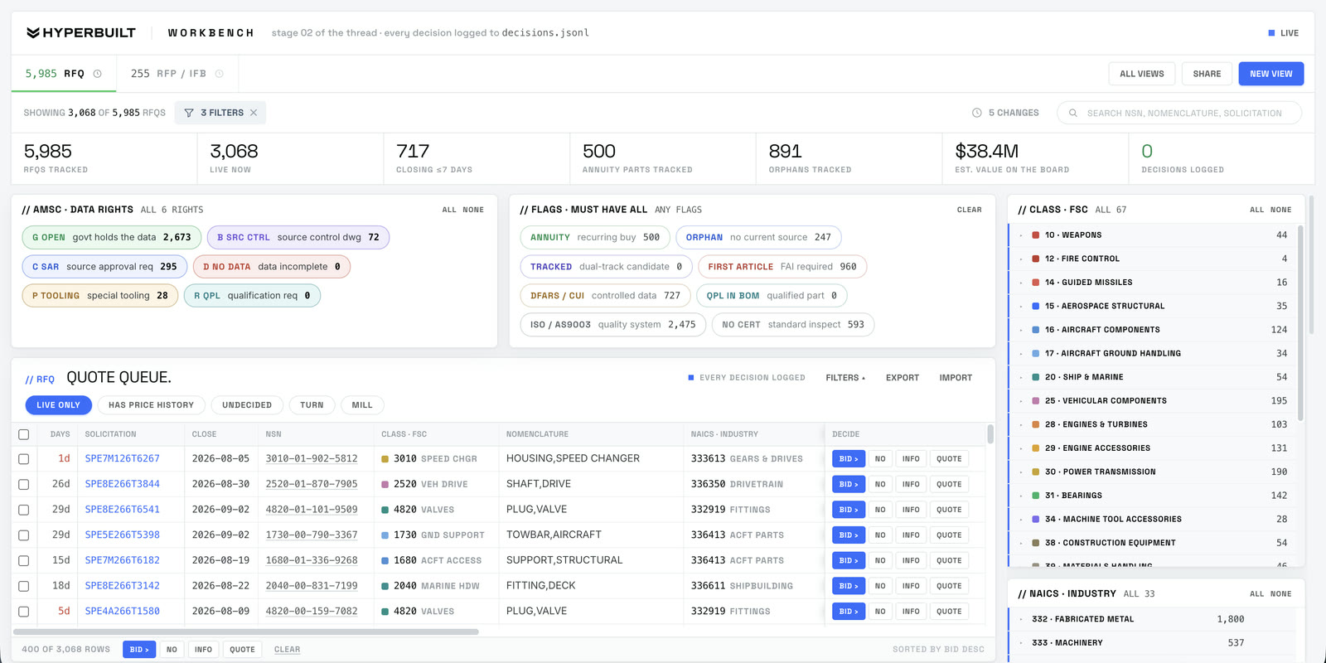This screenshot has height=663, width=1326.
Task: Bid on HOUSING,SPEED CHANGER row
Action: (849, 459)
